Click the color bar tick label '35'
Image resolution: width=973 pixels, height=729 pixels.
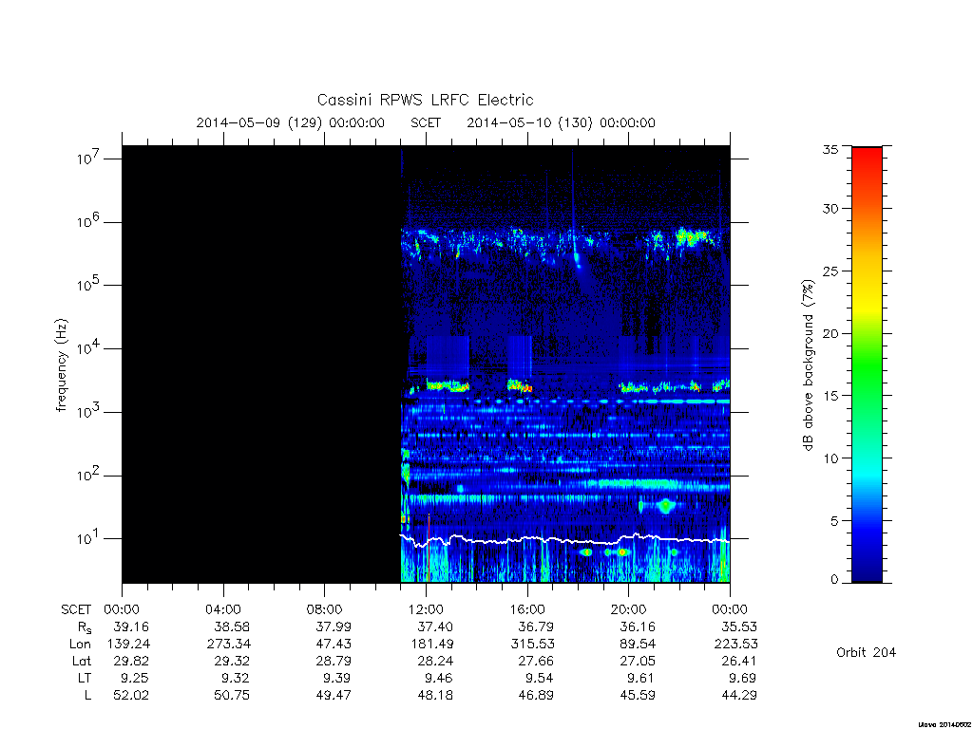coord(830,149)
